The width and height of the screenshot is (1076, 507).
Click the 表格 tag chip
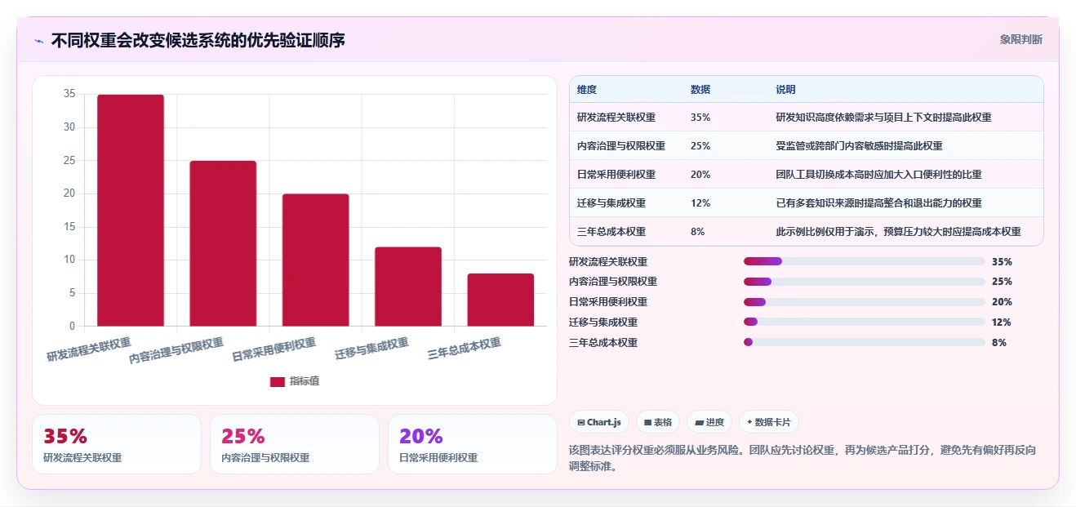[658, 422]
